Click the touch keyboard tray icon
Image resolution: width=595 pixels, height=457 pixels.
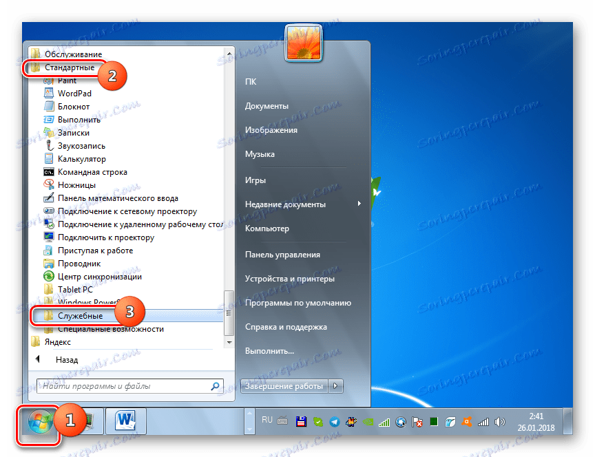coord(282,421)
